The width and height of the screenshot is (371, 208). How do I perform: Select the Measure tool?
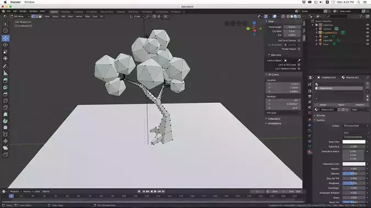pyautogui.click(x=5, y=73)
